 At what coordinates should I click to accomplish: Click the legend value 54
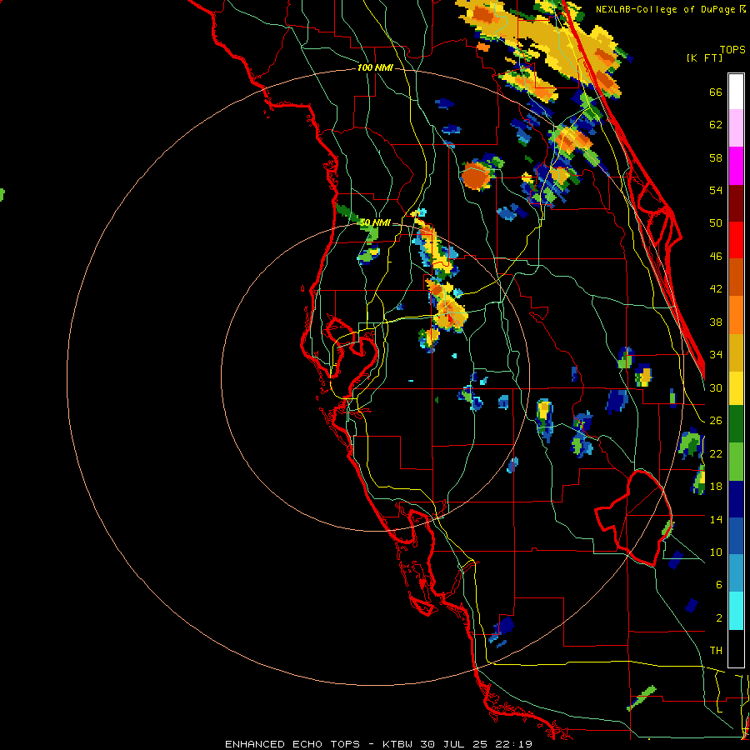pyautogui.click(x=716, y=190)
